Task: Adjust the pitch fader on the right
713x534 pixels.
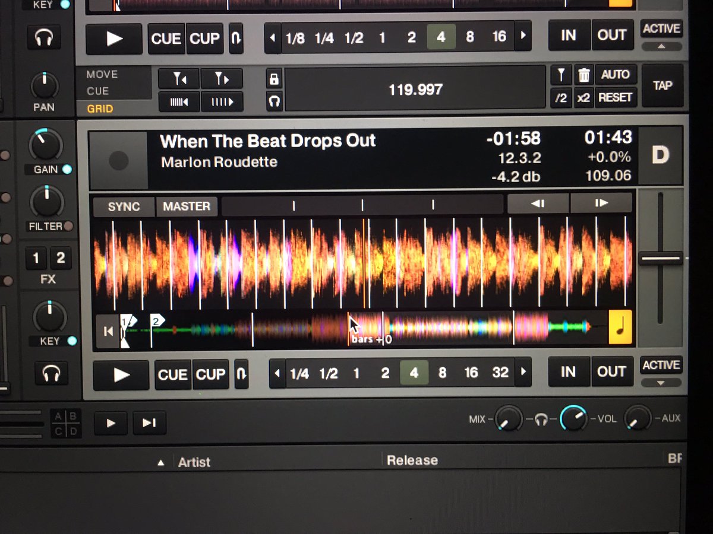Action: click(x=661, y=257)
